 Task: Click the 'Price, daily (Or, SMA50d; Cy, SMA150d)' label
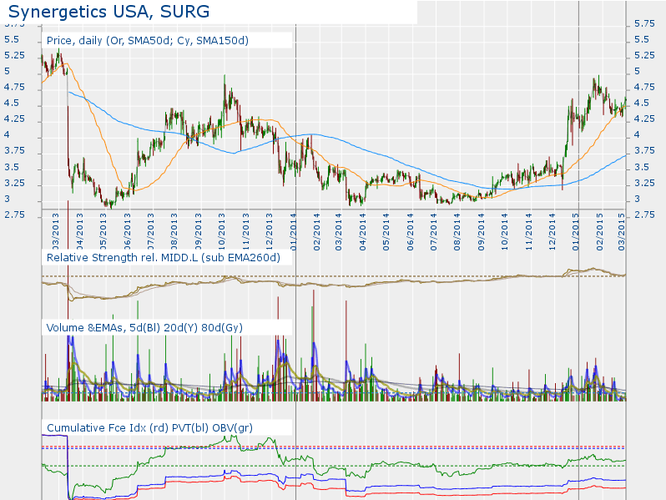pyautogui.click(x=148, y=41)
